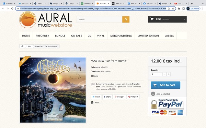The image size is (206, 128).
Task: Expand the Cart dropdown arrow
Action: point(184,19)
